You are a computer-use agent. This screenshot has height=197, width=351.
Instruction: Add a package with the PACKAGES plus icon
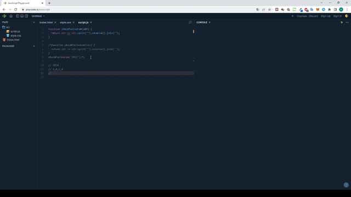tap(34, 46)
